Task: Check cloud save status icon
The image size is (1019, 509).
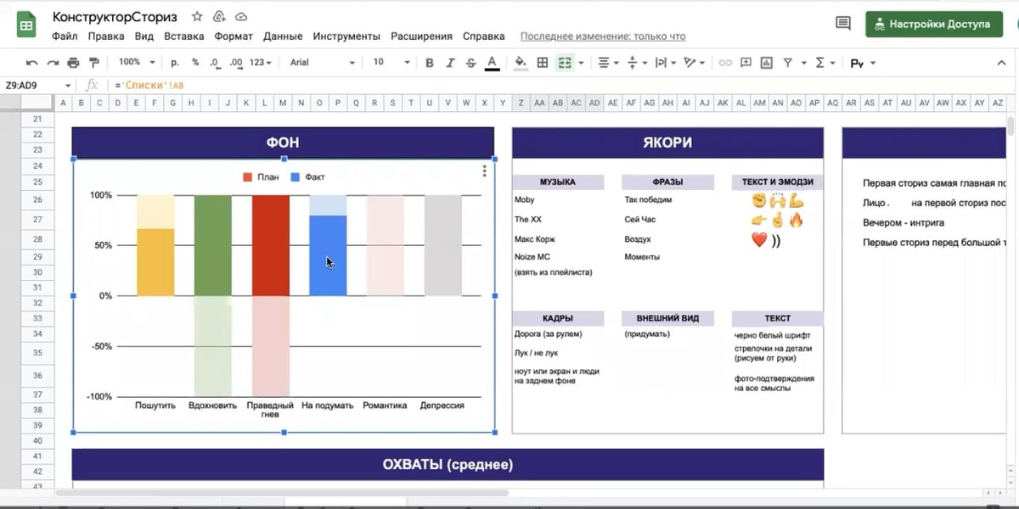Action: [241, 16]
